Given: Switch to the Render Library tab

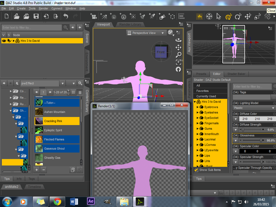Looking at the screenshot, I should tap(130, 24).
